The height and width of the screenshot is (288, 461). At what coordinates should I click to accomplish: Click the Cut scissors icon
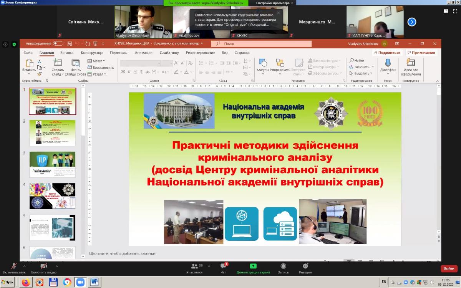tap(40, 61)
